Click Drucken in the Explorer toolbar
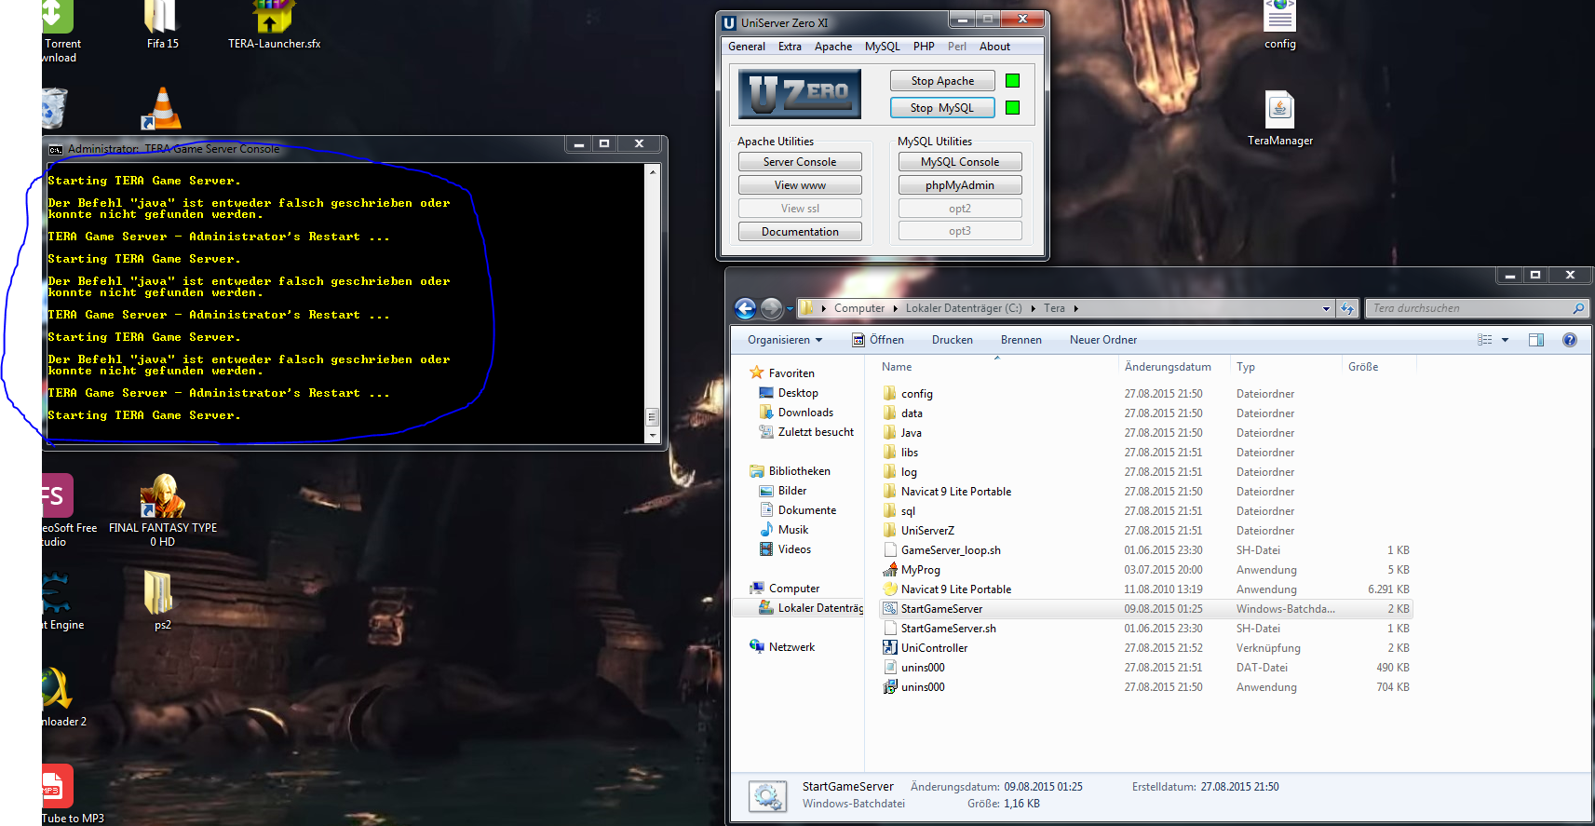Viewport: 1595px width, 826px height. click(953, 340)
